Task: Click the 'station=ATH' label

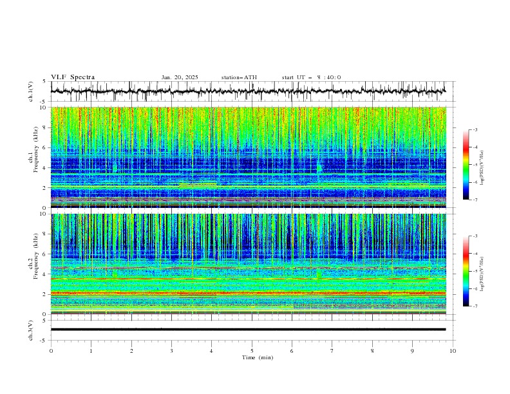Action: (x=239, y=77)
